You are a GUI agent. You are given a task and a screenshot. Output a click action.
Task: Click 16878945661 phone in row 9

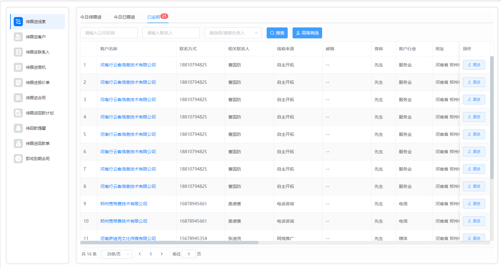coord(193,204)
